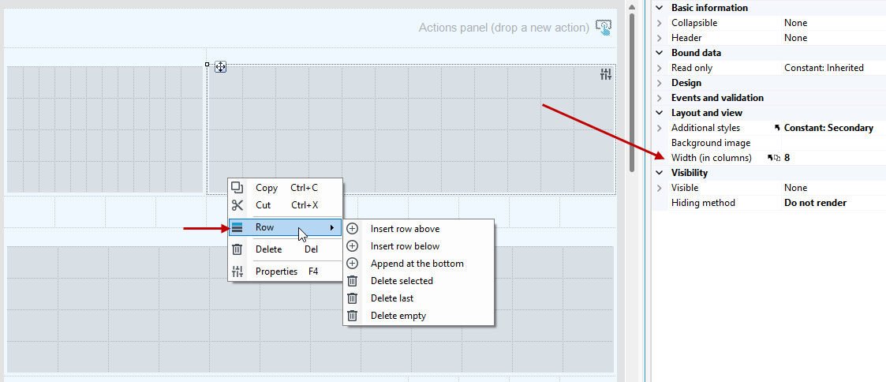
Task: Click binding icons next to Width value
Action: (x=773, y=158)
